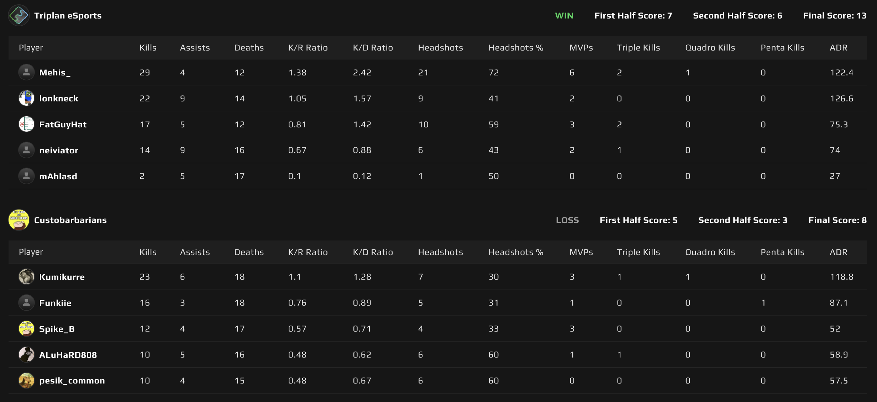877x402 pixels.
Task: Click the Custobarbarians team logo
Action: tap(19, 220)
